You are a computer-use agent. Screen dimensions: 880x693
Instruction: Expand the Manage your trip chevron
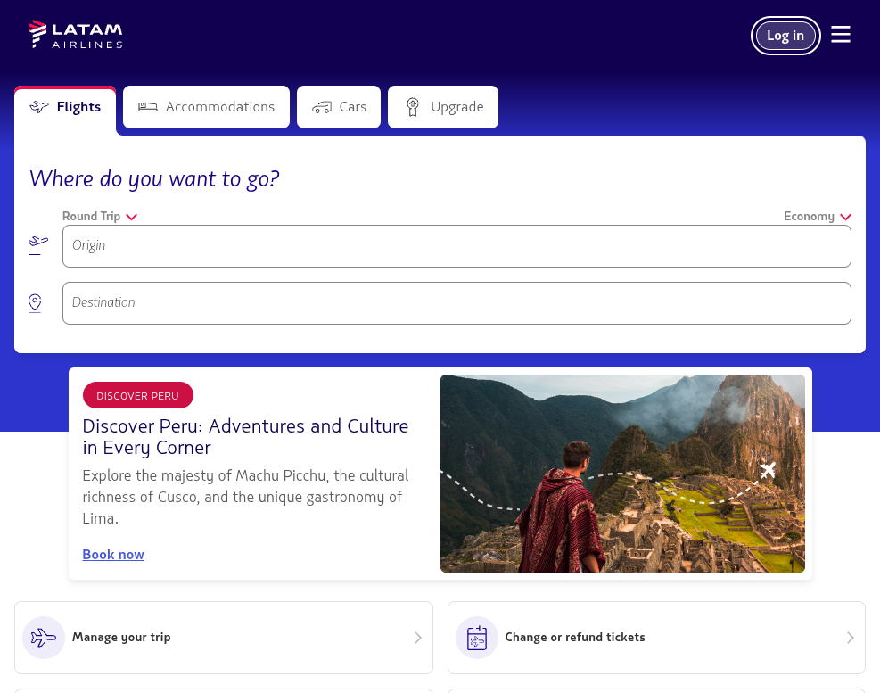tap(417, 638)
